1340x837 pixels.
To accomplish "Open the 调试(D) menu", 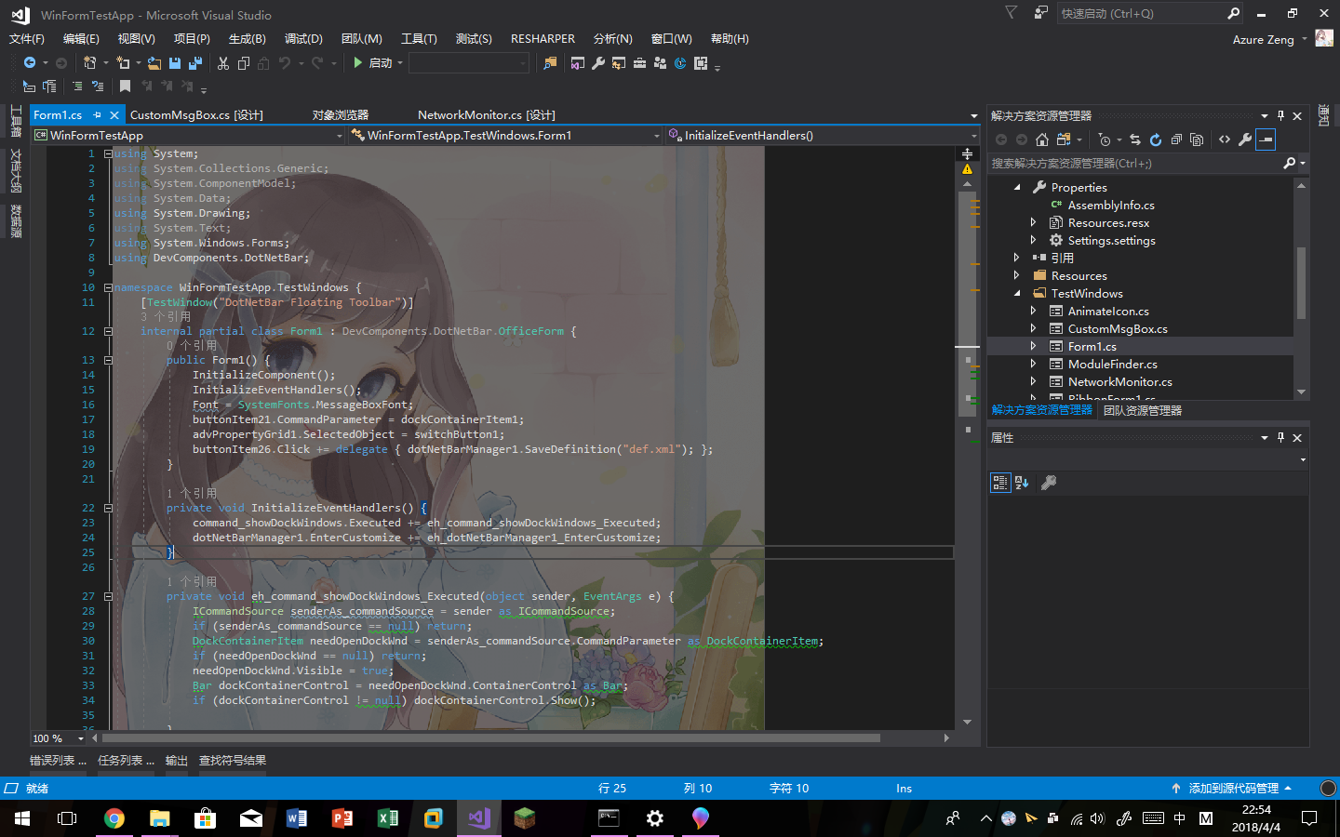I will click(x=303, y=39).
